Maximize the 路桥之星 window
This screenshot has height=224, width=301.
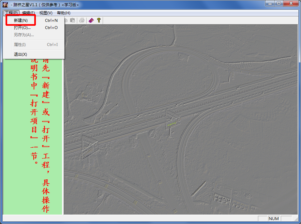279,4
